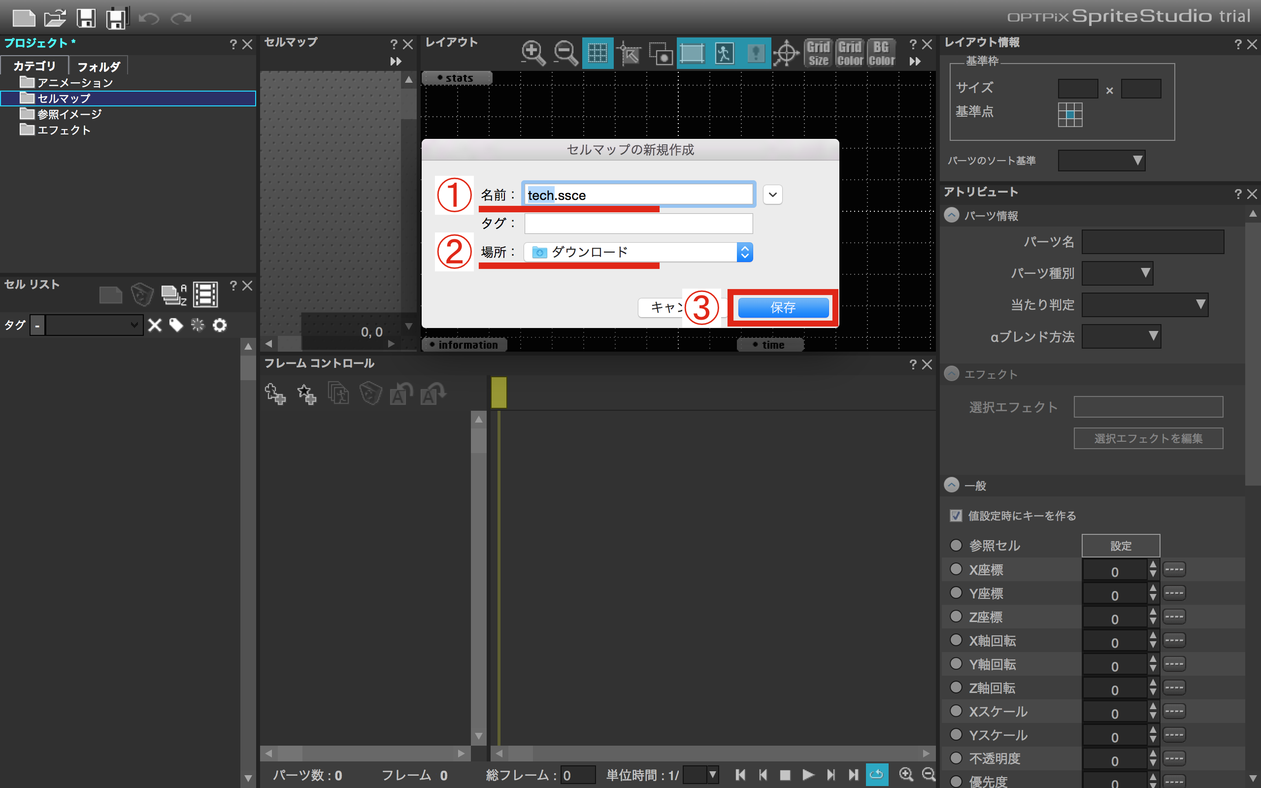The image size is (1261, 788).
Task: Click the open project folder icon
Action: (x=55, y=18)
